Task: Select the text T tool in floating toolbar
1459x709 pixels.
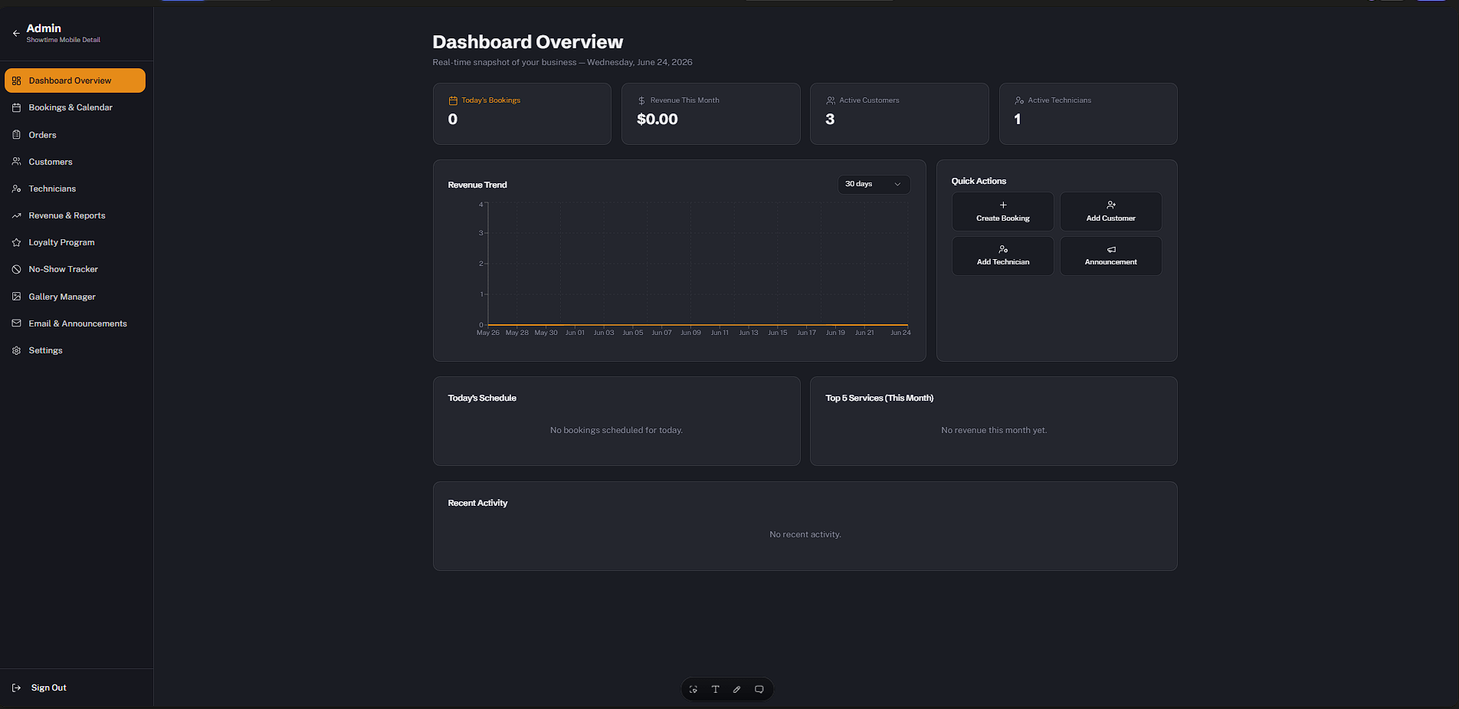Action: point(716,689)
